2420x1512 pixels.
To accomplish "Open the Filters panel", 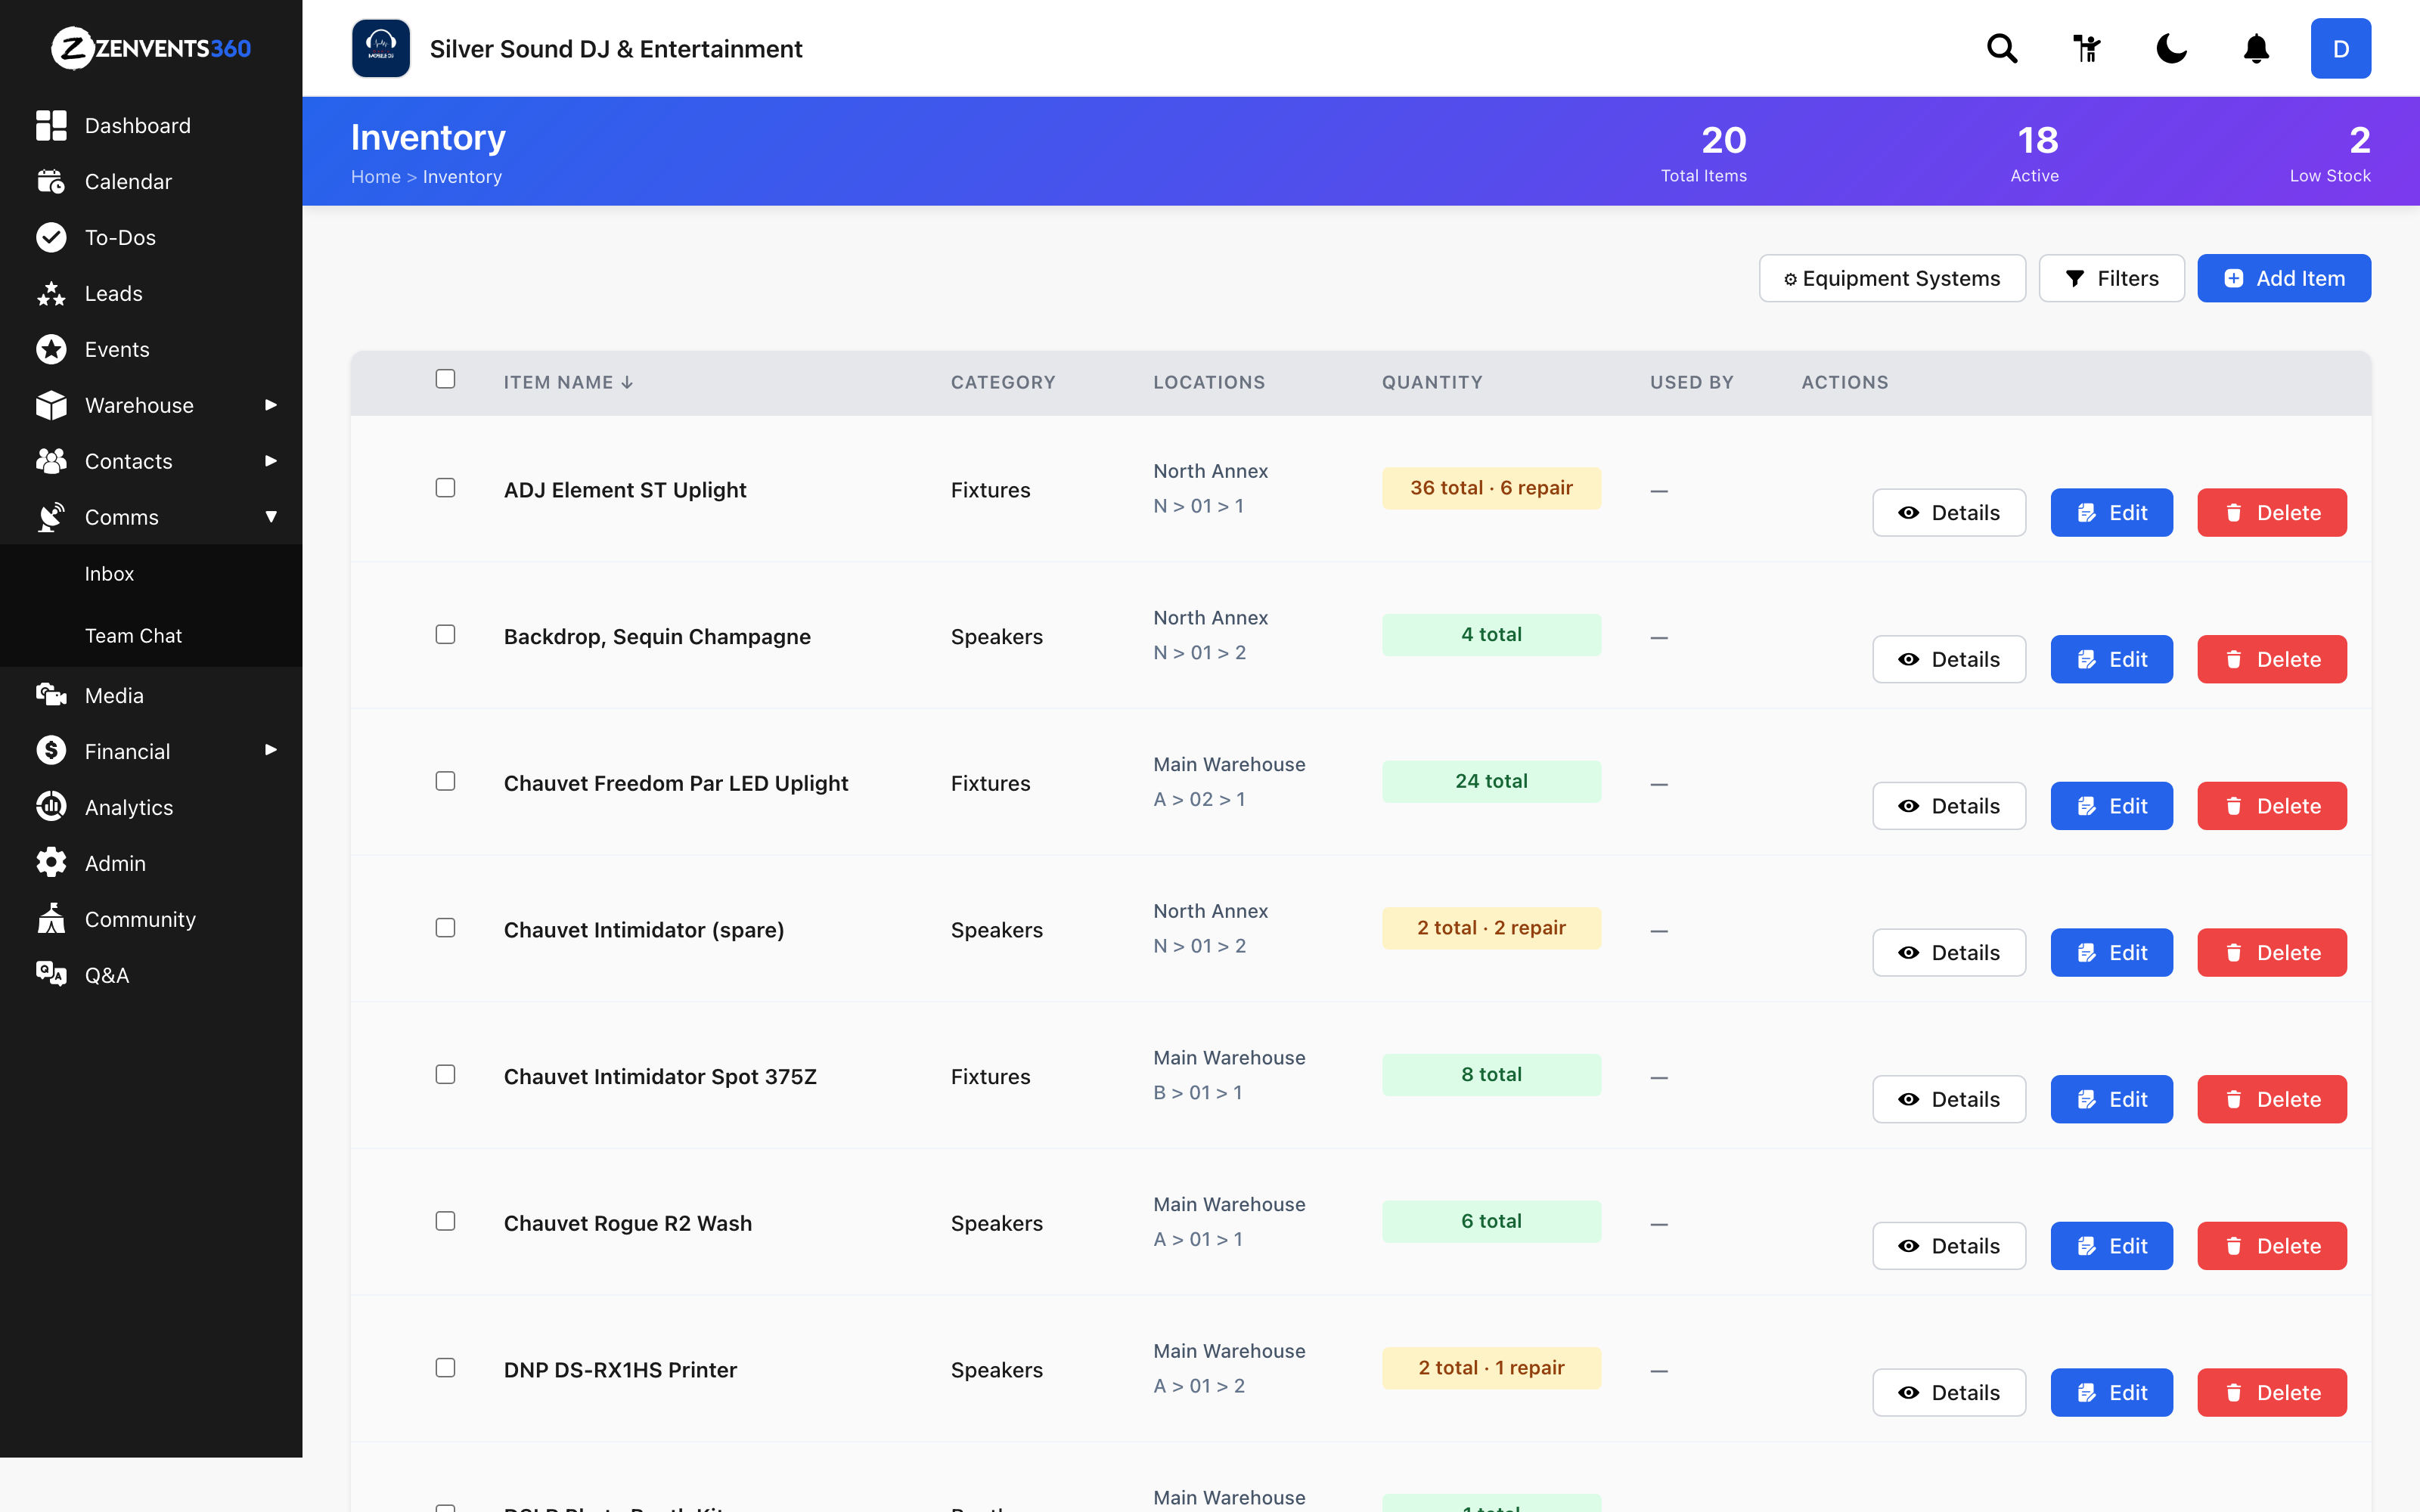I will tap(2111, 278).
